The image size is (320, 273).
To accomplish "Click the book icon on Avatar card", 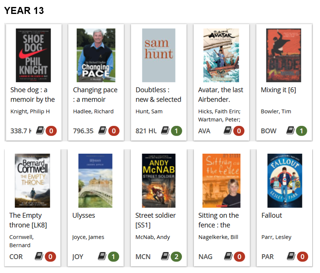I will tap(228, 130).
